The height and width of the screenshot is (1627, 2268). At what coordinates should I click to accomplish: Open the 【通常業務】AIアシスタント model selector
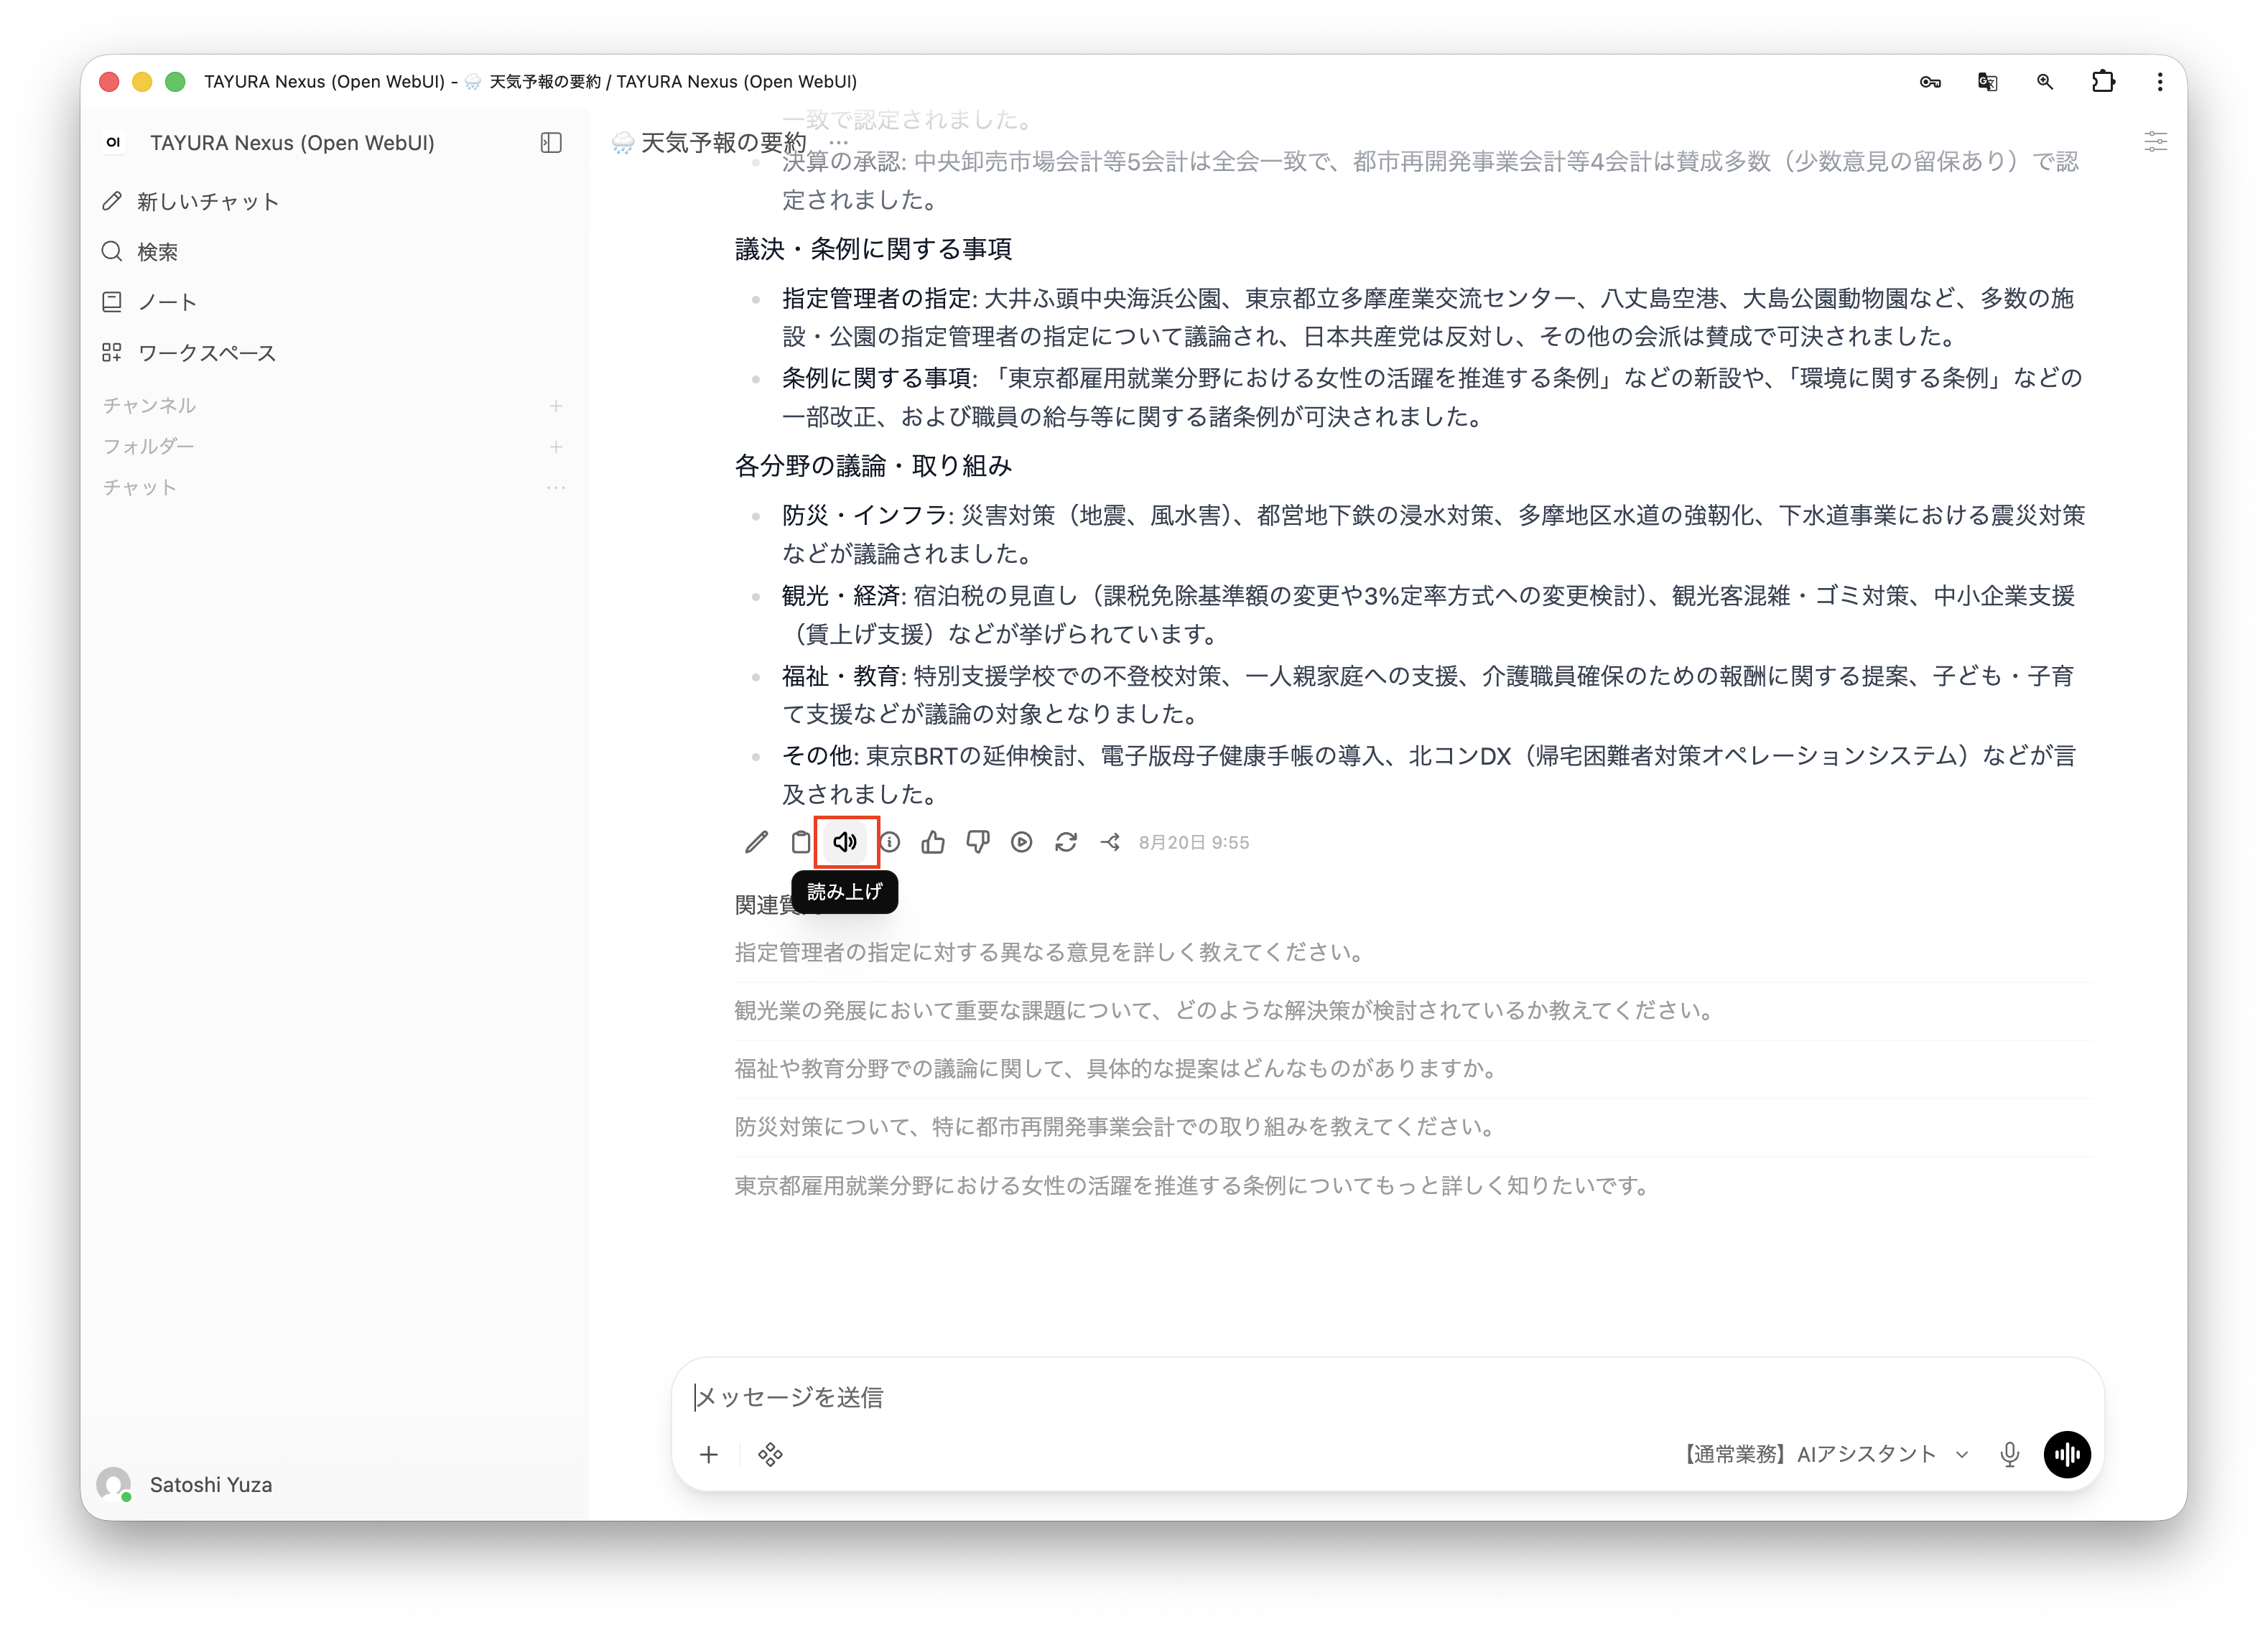point(1824,1454)
